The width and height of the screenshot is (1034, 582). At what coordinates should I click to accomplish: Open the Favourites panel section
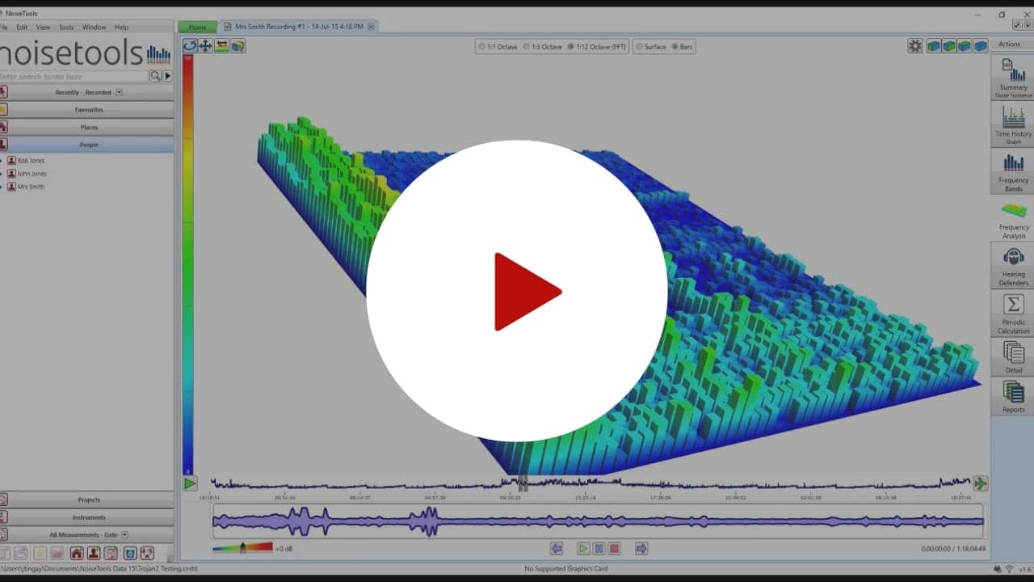coord(86,109)
